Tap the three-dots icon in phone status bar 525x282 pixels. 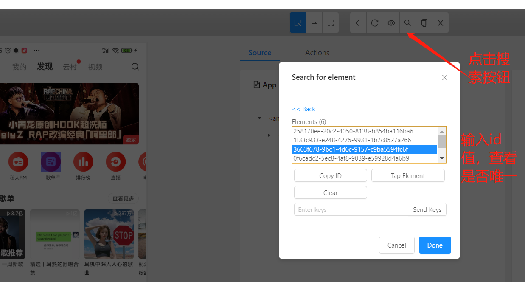tap(37, 50)
